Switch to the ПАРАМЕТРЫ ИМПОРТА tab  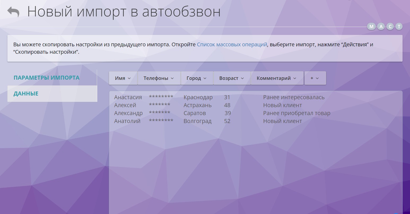(46, 78)
